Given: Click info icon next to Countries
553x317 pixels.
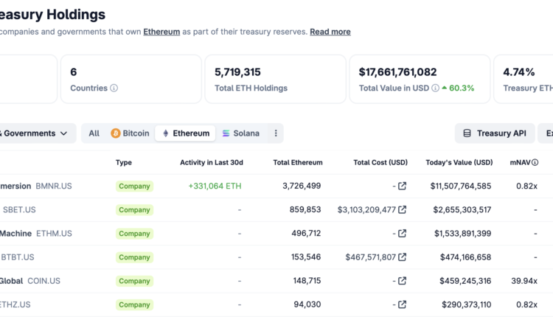Looking at the screenshot, I should tap(114, 88).
